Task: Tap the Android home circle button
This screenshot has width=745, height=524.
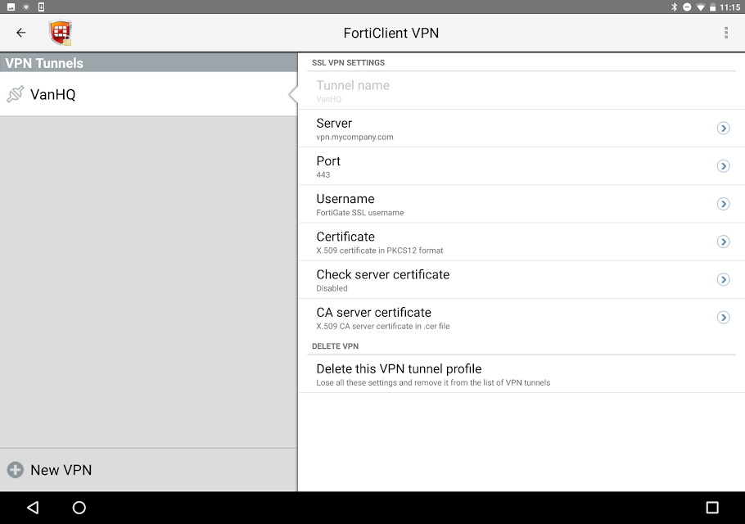Action: click(x=79, y=508)
